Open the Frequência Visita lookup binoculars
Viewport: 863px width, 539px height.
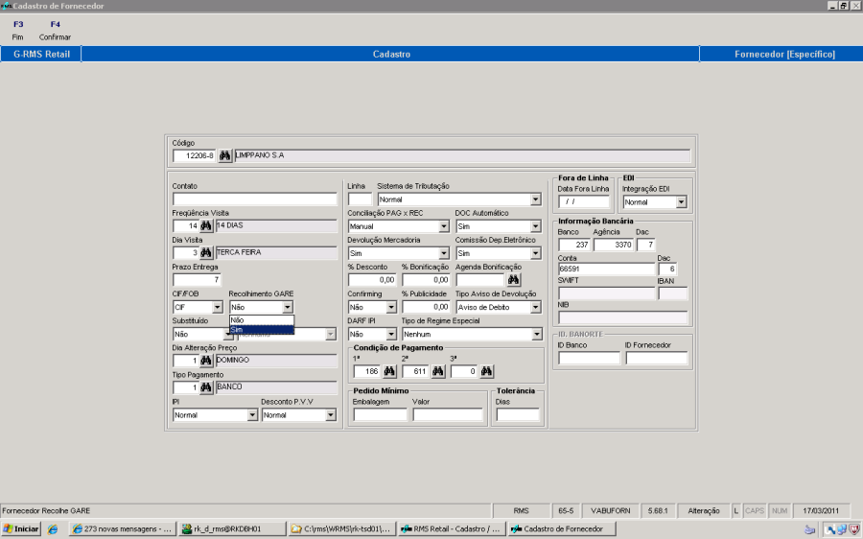coord(206,225)
